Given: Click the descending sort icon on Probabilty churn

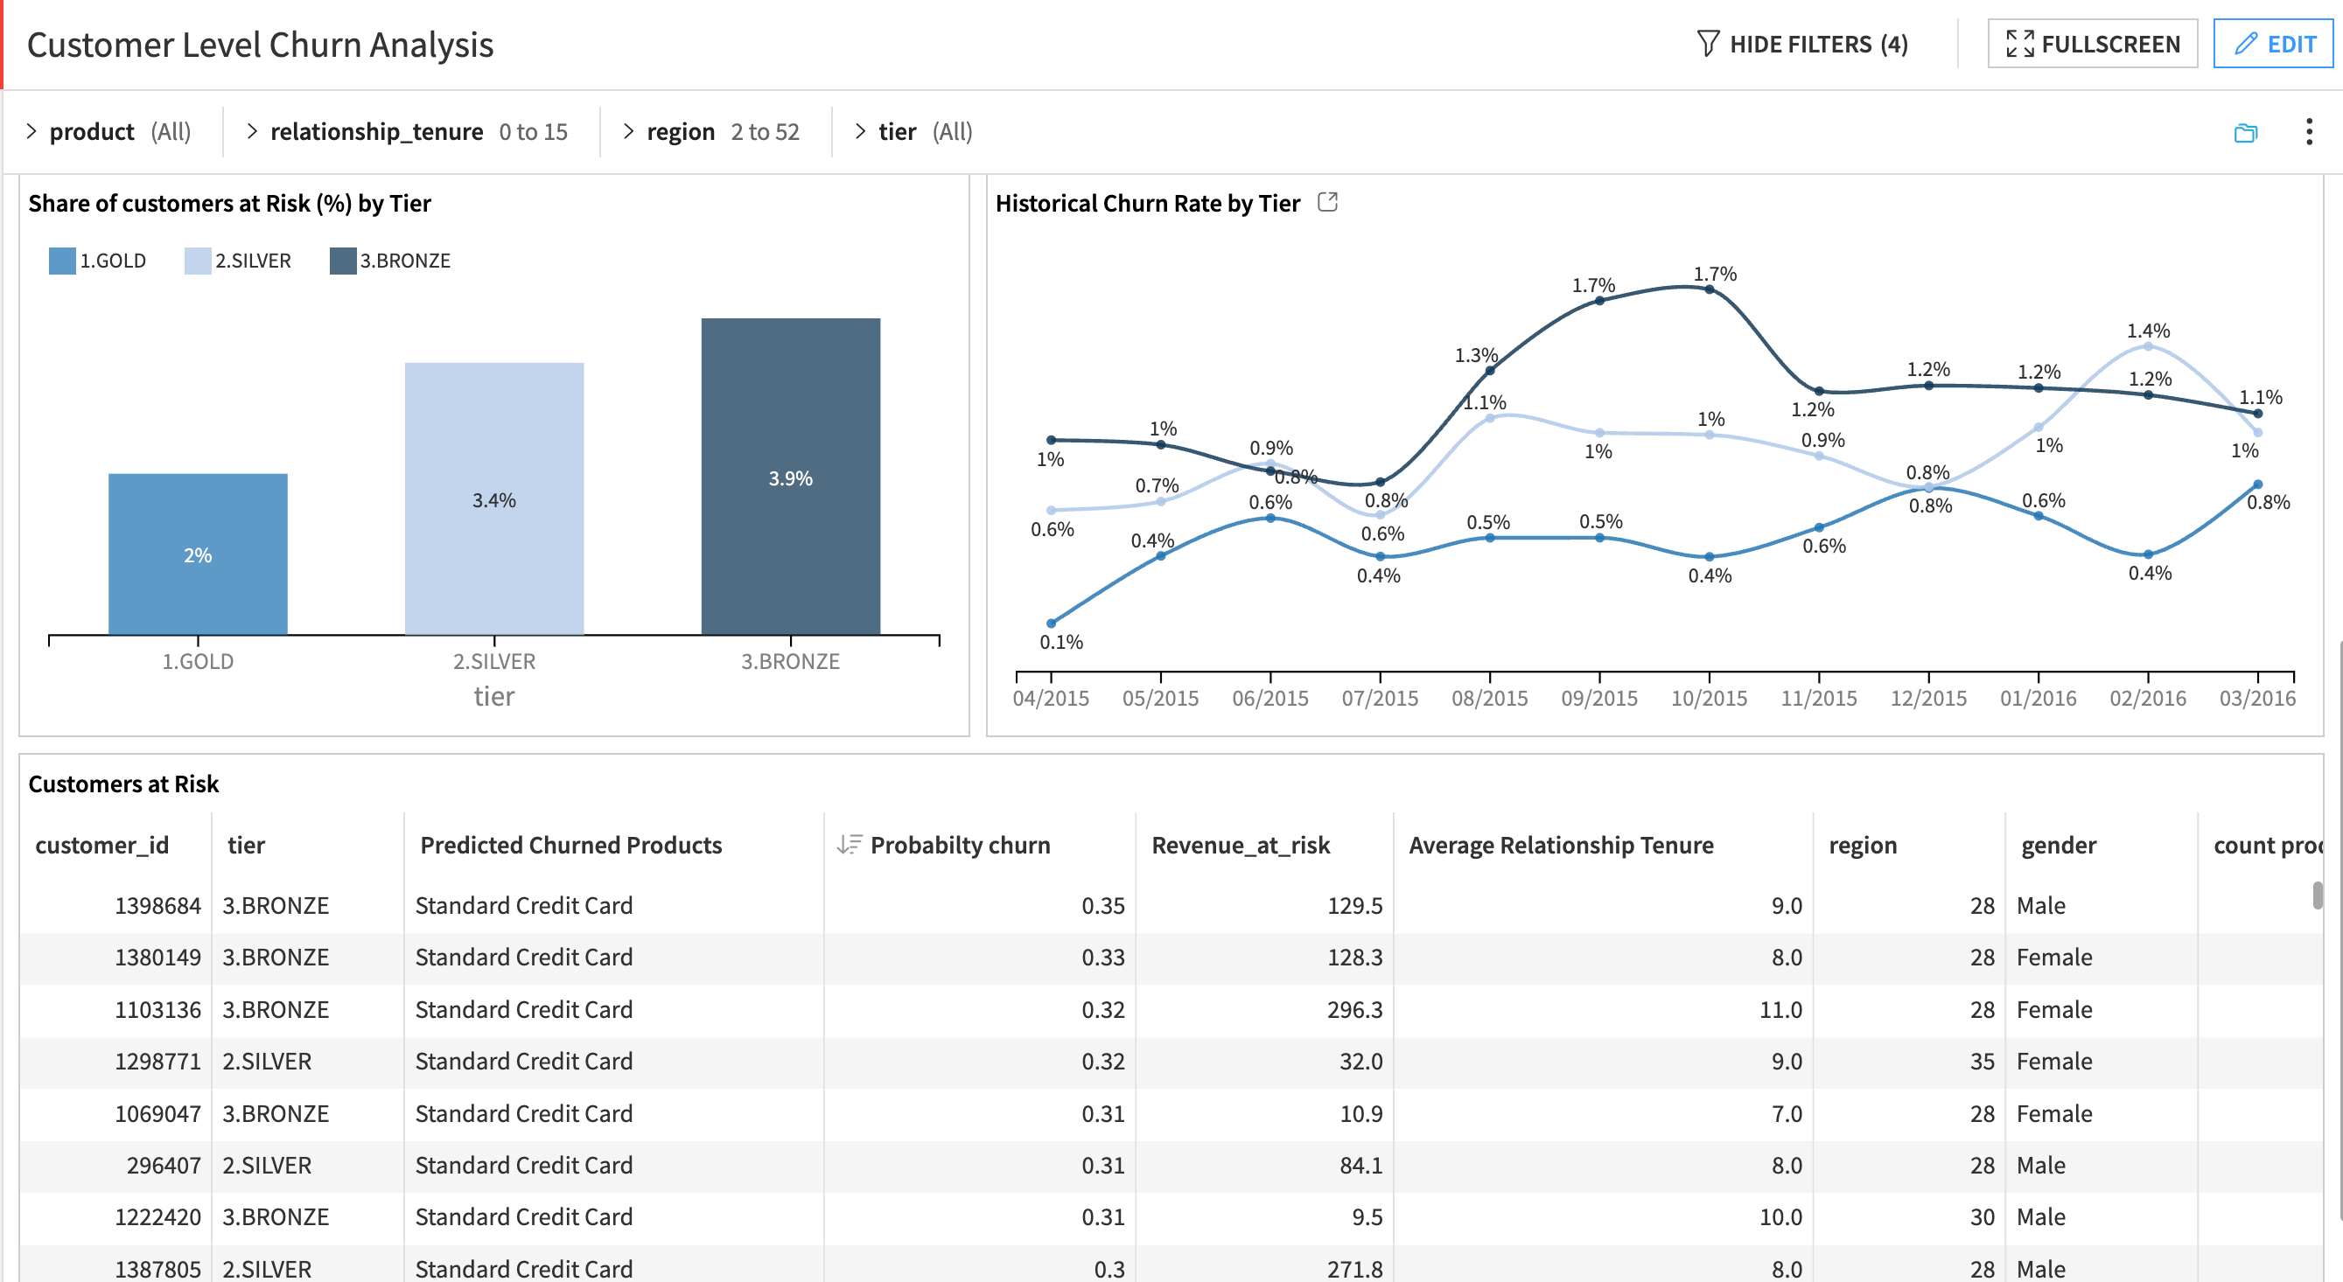Looking at the screenshot, I should 850,843.
